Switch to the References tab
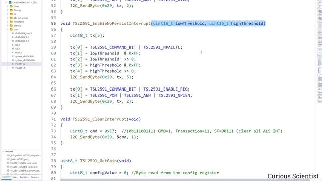Screen dimensions: 322x181 pyautogui.click(x=35, y=177)
